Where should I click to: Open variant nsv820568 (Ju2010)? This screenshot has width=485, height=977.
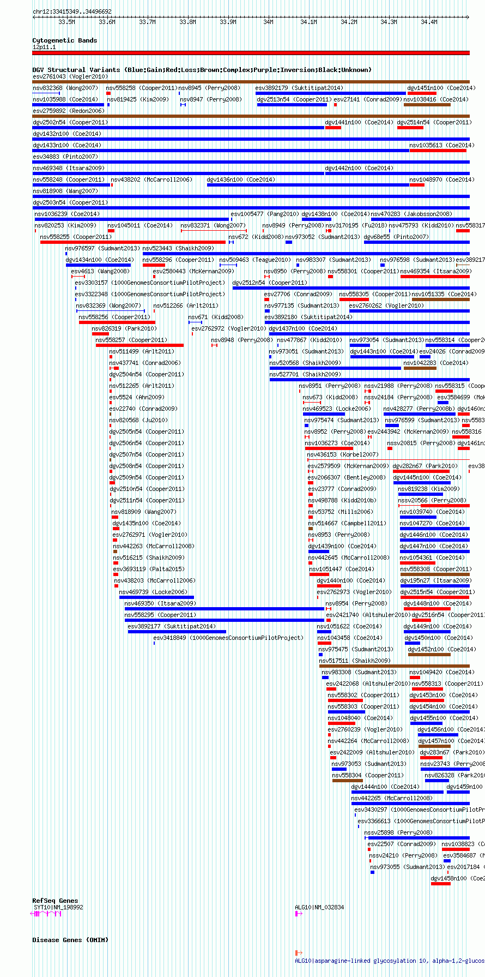[138, 420]
